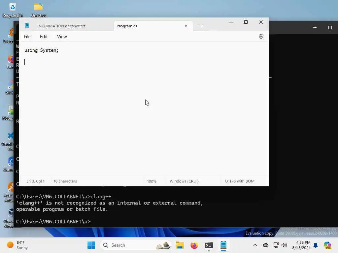Switch to INFORMATION.oneshot.txt tab
Screen dimensions: 338x253
[x=61, y=26]
